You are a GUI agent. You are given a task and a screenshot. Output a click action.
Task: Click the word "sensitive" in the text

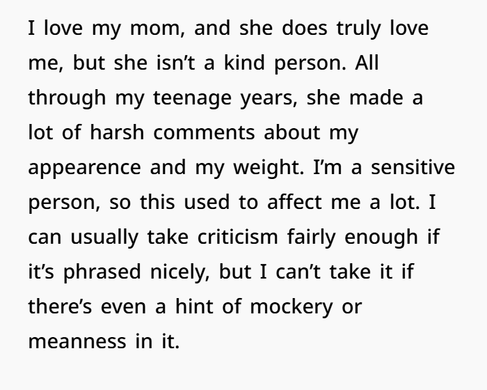click(413, 167)
